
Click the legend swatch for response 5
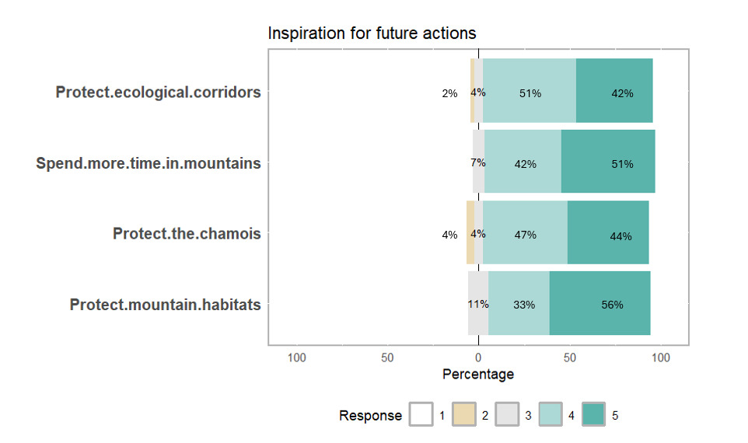click(x=594, y=415)
